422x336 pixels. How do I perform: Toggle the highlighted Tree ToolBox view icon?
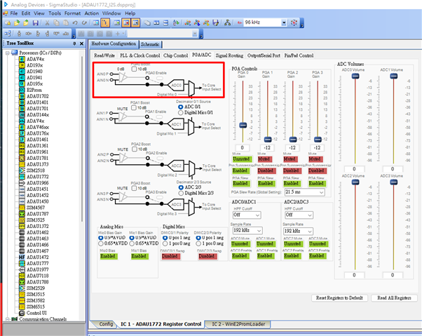click(x=105, y=23)
